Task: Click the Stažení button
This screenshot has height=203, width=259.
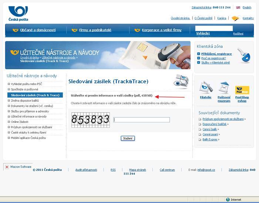Action: tap(128, 138)
